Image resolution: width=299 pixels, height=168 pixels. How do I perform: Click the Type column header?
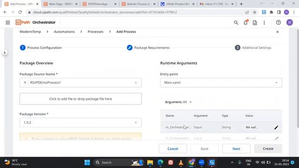[x=225, y=116]
